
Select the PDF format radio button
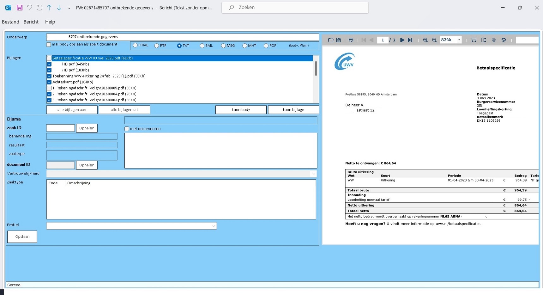click(266, 46)
